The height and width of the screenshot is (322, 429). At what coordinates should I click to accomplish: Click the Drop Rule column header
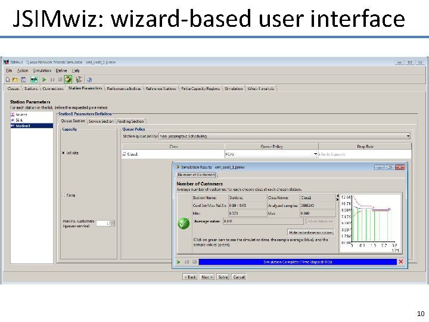365,147
